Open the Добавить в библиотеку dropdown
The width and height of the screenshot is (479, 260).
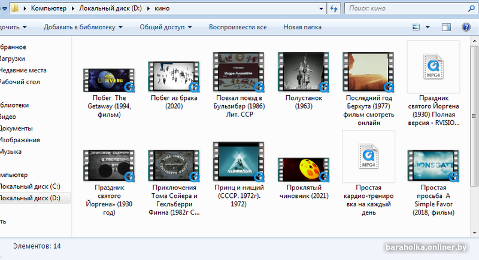[x=83, y=27]
